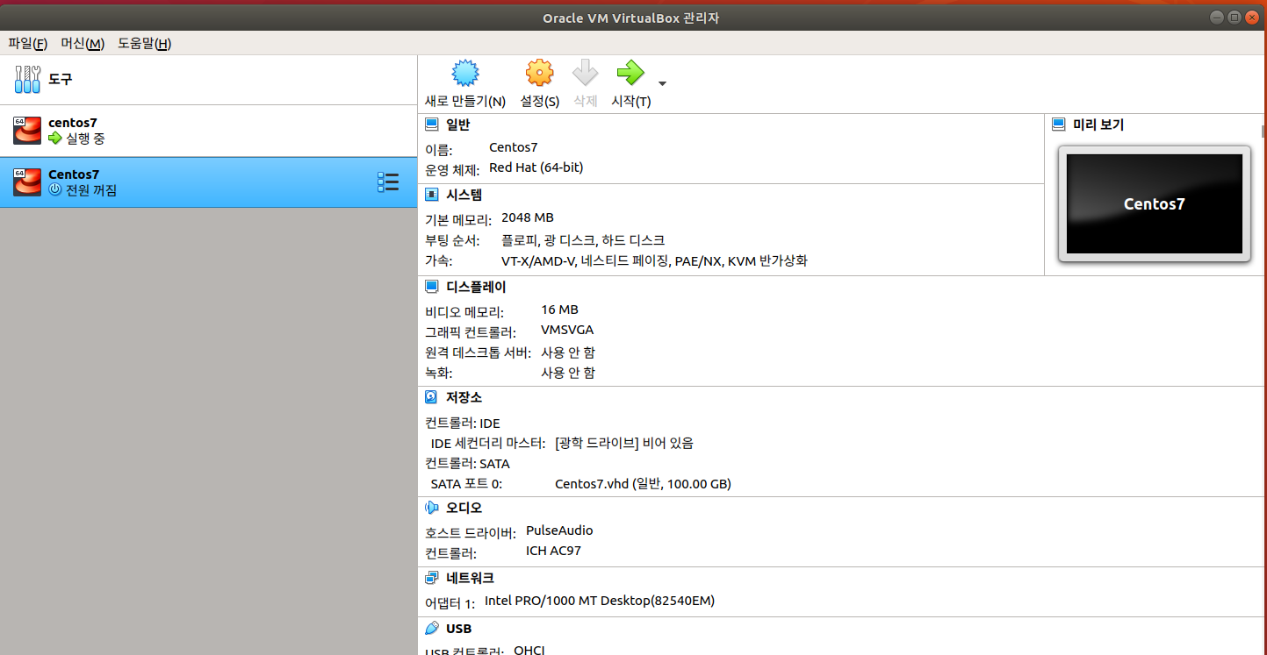This screenshot has height=655, width=1267.
Task: Maximize the VirtualBox Manager window
Action: click(1235, 17)
